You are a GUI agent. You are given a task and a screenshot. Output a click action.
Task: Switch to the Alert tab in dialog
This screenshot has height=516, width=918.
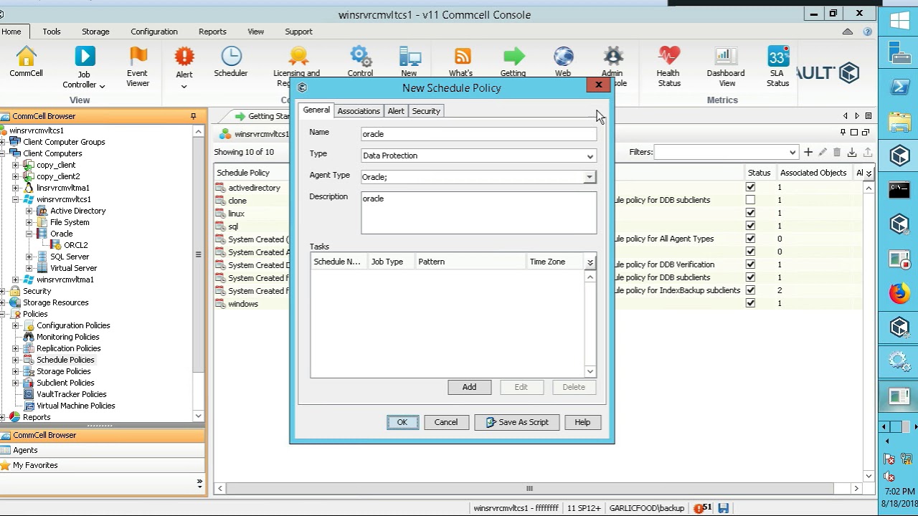(x=396, y=111)
